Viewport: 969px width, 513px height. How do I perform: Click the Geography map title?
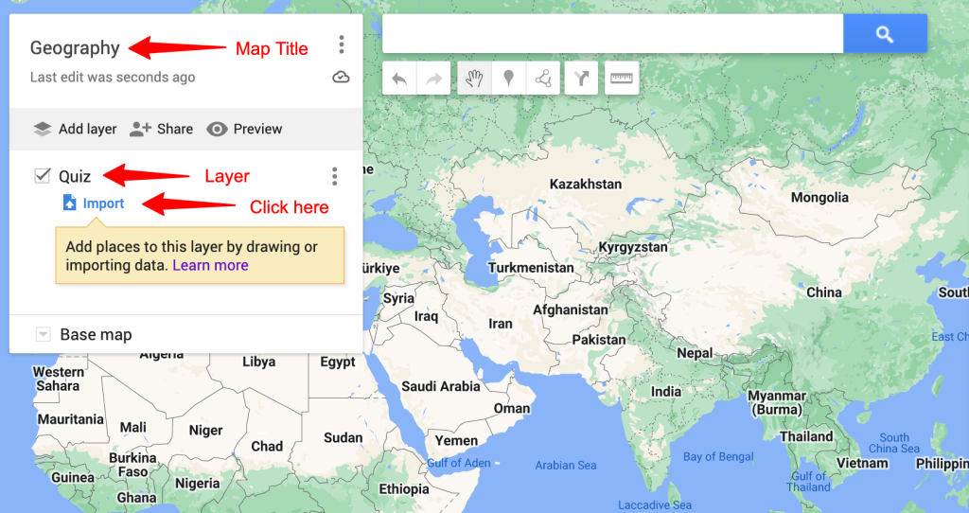(75, 47)
